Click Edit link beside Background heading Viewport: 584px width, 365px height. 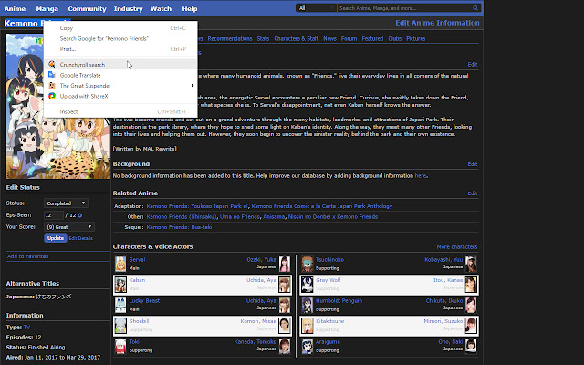click(473, 164)
